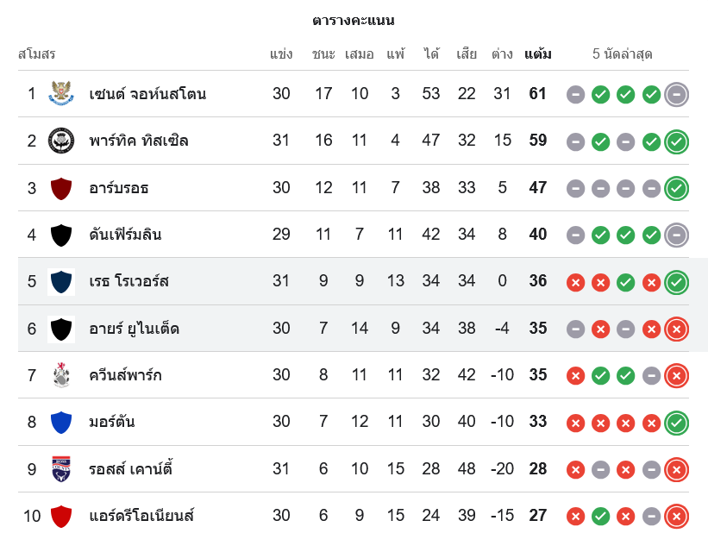Open the อายร์ ยูไนเต็ด team link
The width and height of the screenshot is (708, 552).
click(135, 329)
